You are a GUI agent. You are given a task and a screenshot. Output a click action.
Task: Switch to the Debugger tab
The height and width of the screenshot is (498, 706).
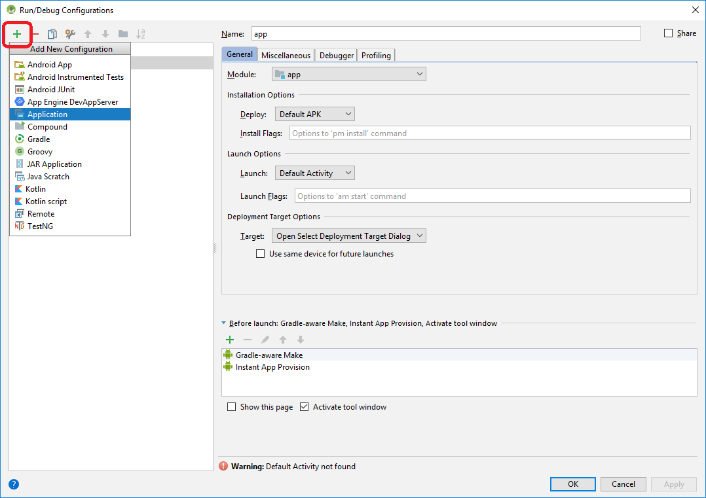coord(337,56)
